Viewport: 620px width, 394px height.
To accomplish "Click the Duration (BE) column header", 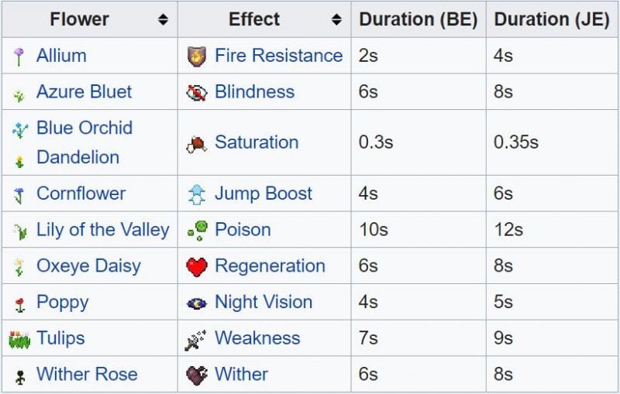I will pyautogui.click(x=418, y=19).
